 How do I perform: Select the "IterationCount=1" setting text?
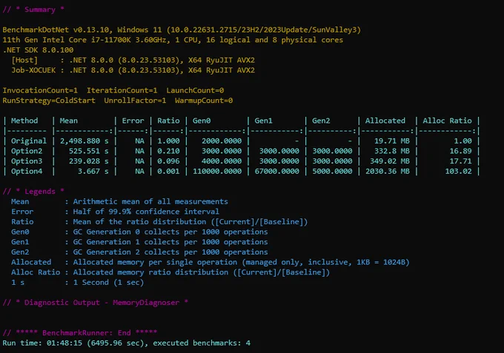[x=122, y=90]
